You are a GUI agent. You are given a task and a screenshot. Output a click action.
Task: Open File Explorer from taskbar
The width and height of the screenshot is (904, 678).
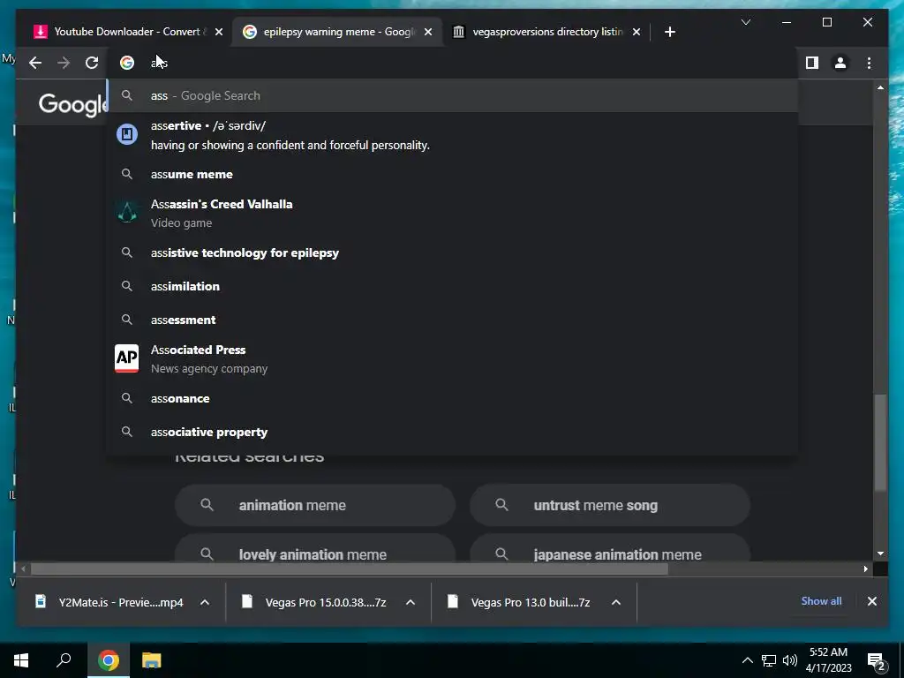point(151,660)
